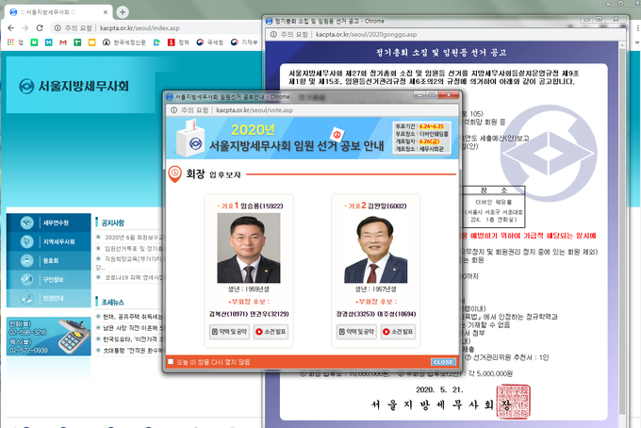This screenshot has height=428, width=641.
Task: Open the teal M bookmark icon
Action: (x=49, y=42)
